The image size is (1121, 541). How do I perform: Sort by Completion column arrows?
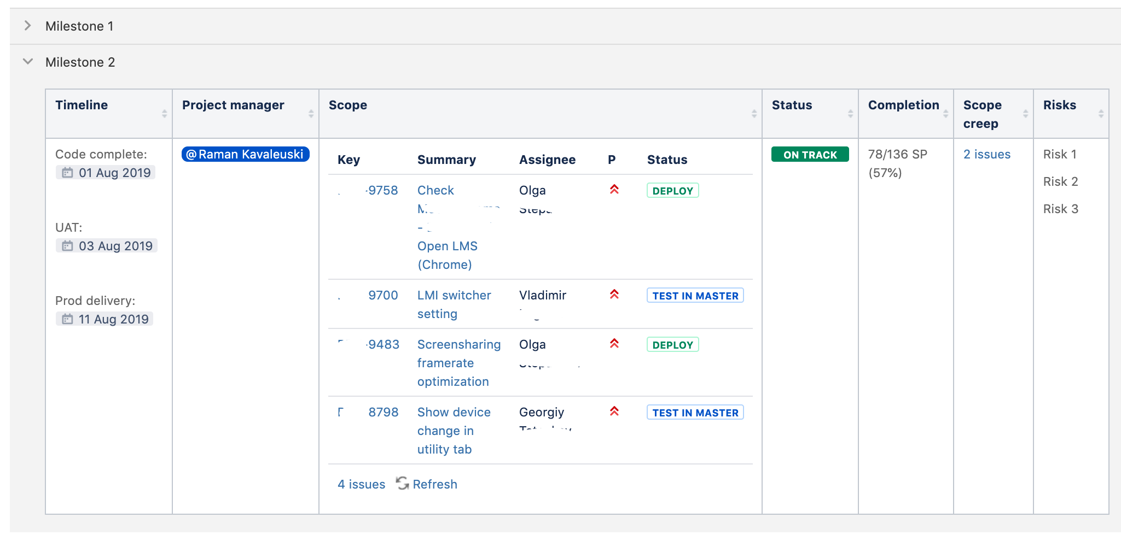pyautogui.click(x=945, y=114)
